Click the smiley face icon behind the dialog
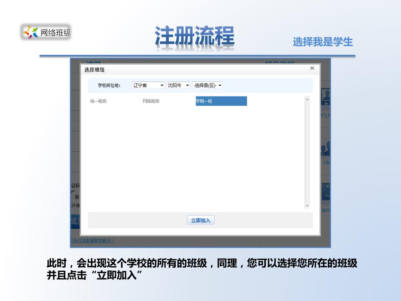This screenshot has height=301, width=401. pyautogui.click(x=326, y=191)
